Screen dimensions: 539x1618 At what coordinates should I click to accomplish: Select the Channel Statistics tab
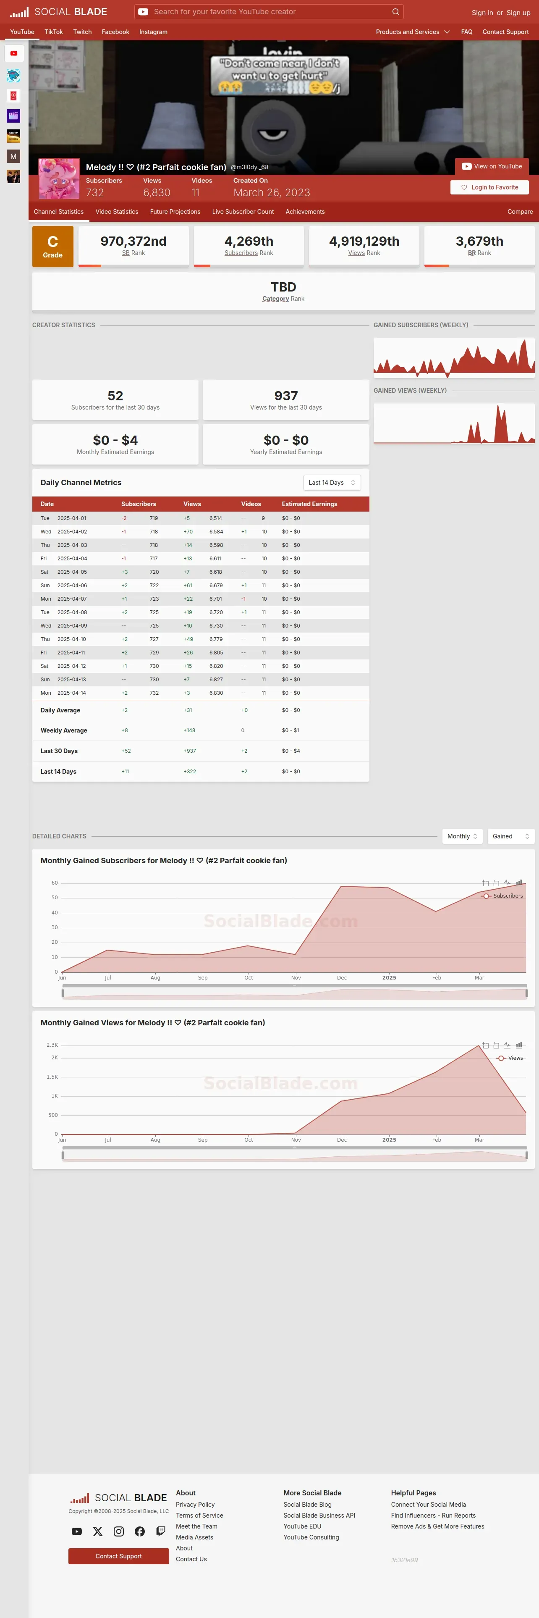pos(58,212)
